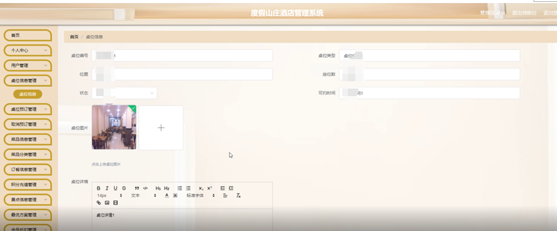557x231 pixels.
Task: Create a bulleted list
Action: 188,188
